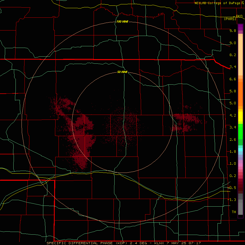
Task: Pick the cyan color bar segment
Action: pos(240,150)
